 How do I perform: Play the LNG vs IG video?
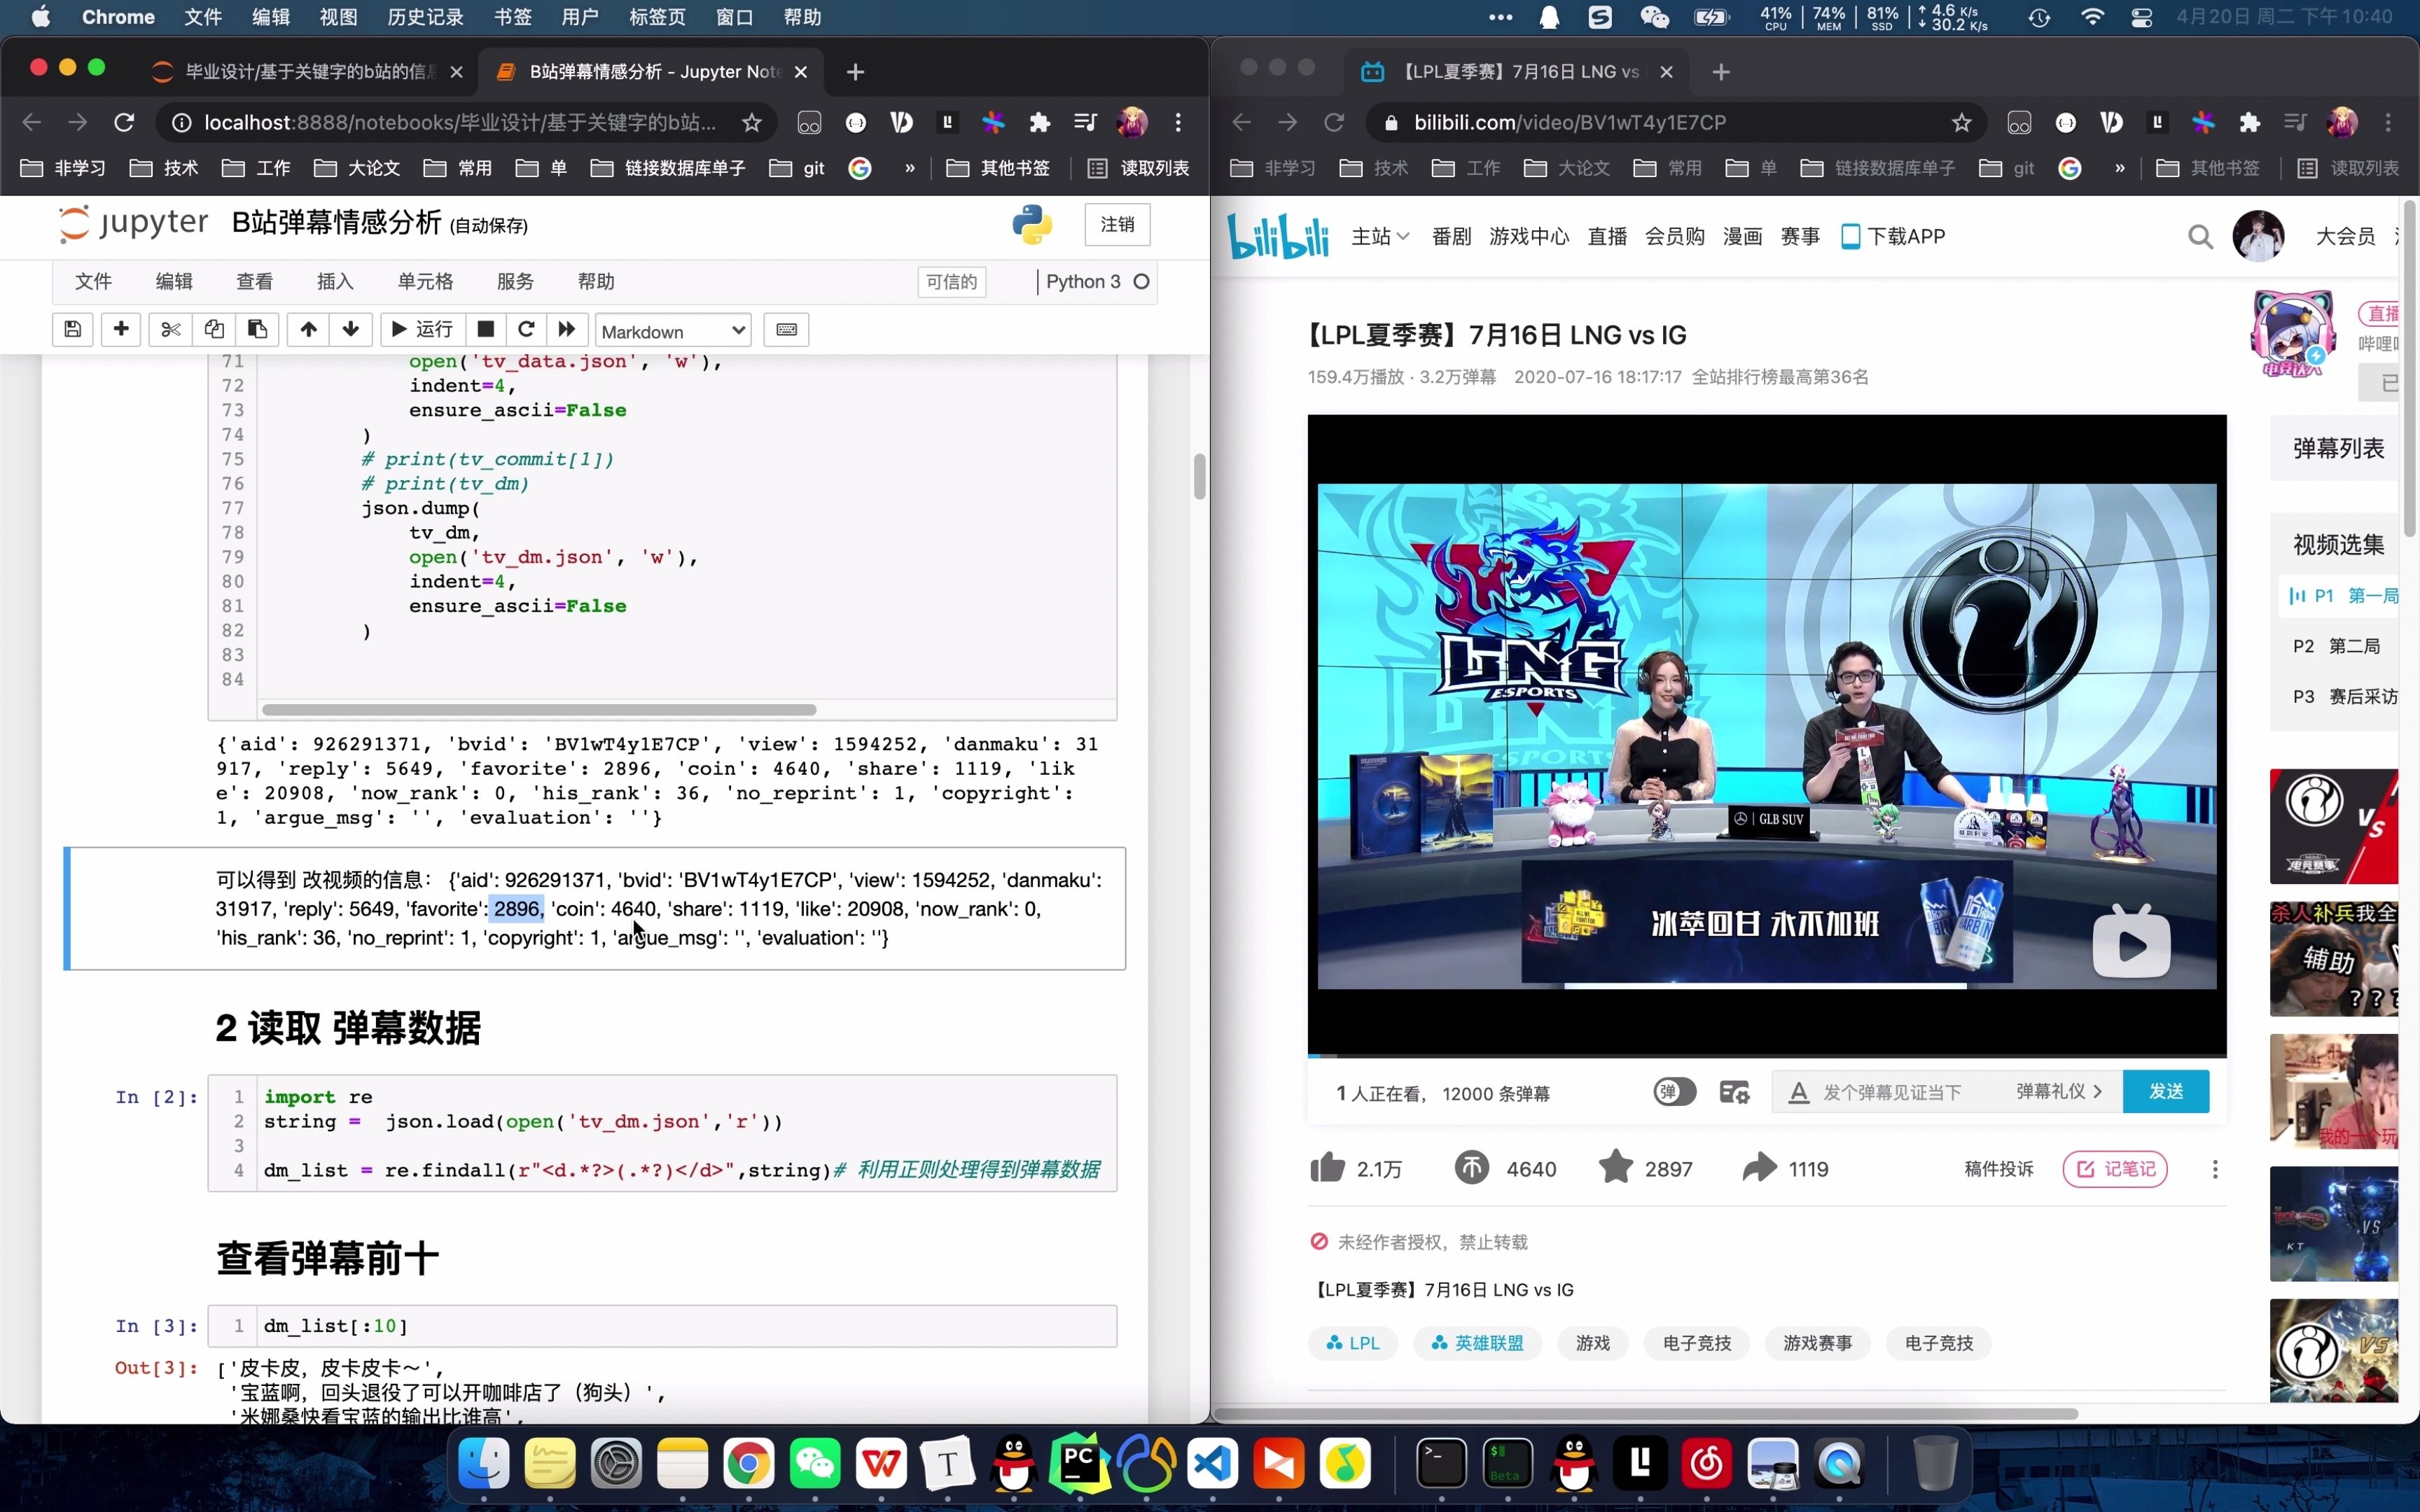click(x=2131, y=943)
